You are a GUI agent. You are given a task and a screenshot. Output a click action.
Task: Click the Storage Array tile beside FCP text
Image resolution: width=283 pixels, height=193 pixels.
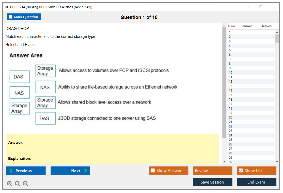(x=46, y=71)
